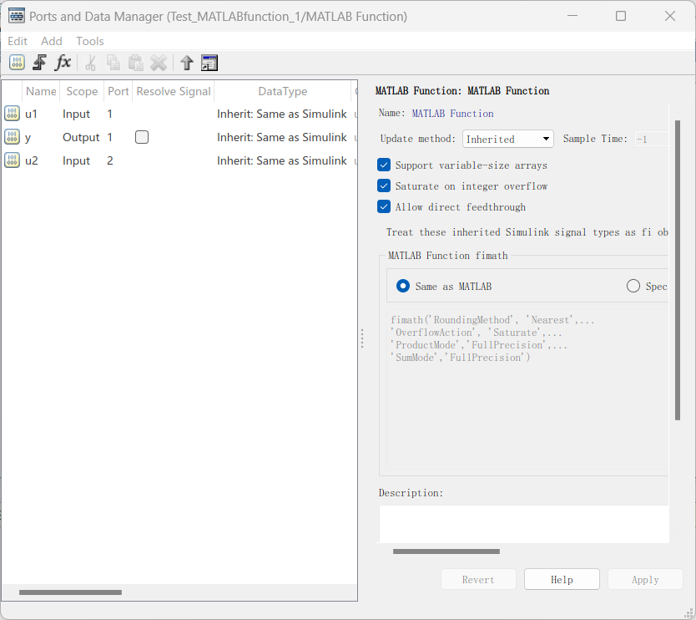
Task: Select the data icon of row u2
Action: [12, 160]
